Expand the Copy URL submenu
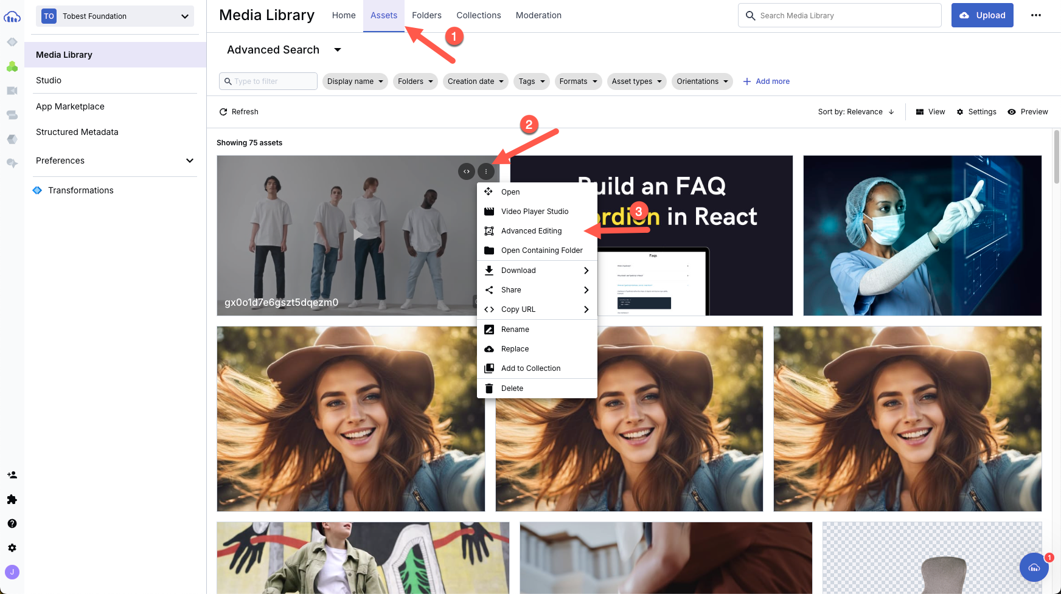 click(x=537, y=309)
